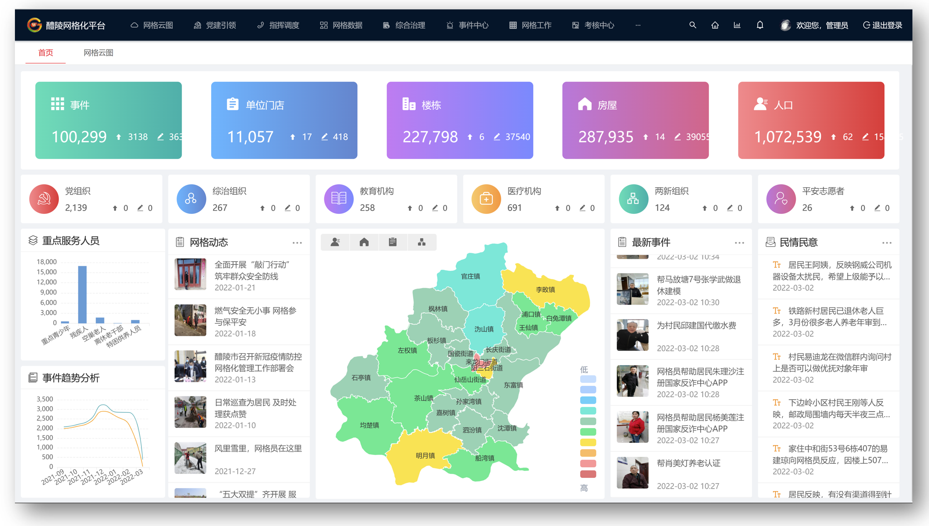Open 最新事件 panel more options
929x526 pixels.
tap(739, 243)
